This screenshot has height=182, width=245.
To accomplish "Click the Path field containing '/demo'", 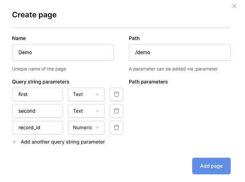I will pyautogui.click(x=179, y=52).
